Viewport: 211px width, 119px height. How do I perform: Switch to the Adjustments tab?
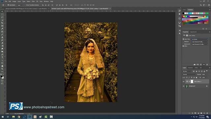coord(194,32)
